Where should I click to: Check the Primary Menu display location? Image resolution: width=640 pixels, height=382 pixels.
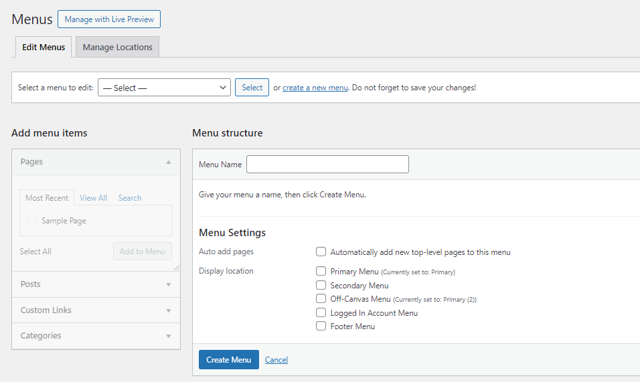[321, 271]
